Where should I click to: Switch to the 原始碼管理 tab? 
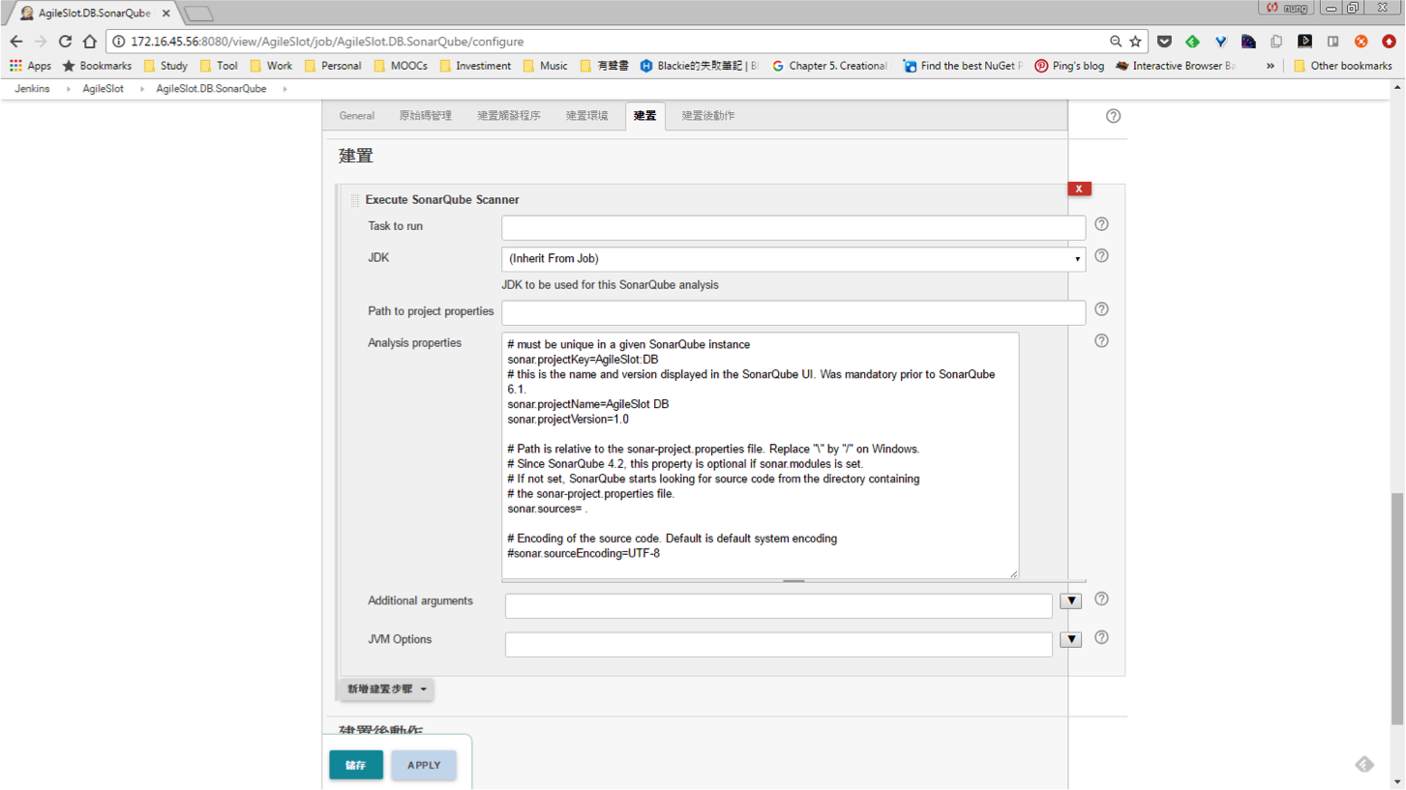coord(425,116)
